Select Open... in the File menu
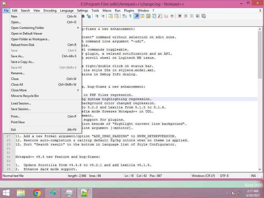Screen dimensions: 264x198 point(44,22)
